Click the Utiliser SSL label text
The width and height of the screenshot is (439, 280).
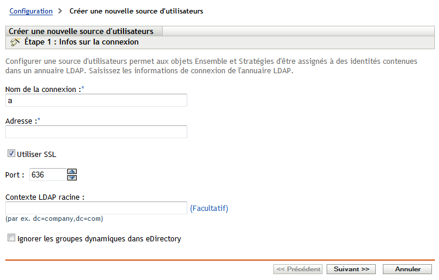pos(37,154)
